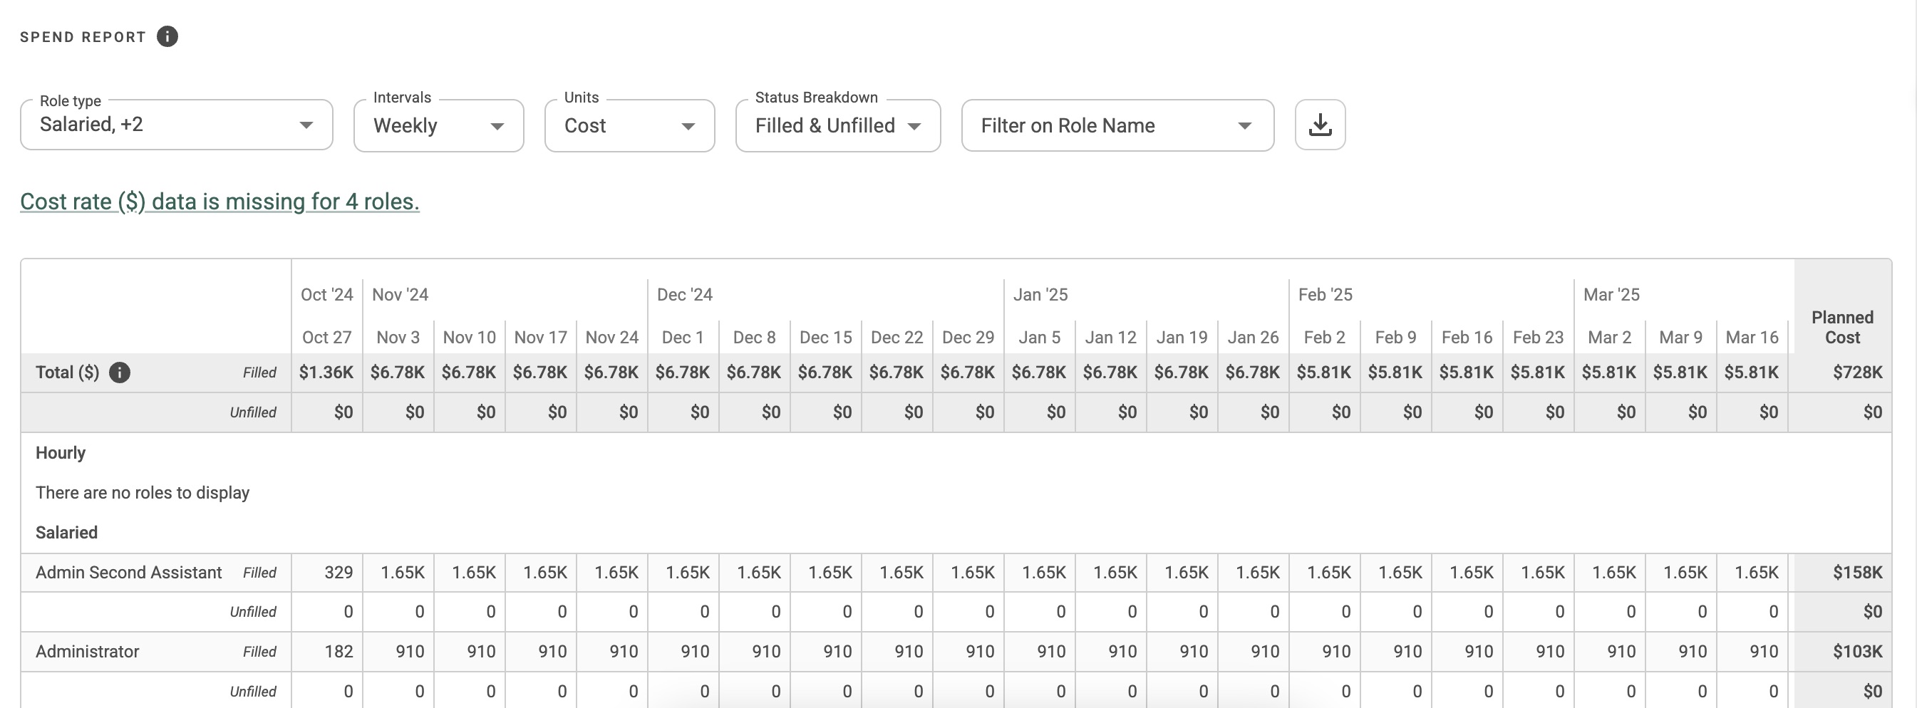This screenshot has height=708, width=1917.
Task: Open the Filter on Role Name dropdown
Action: coord(1117,125)
